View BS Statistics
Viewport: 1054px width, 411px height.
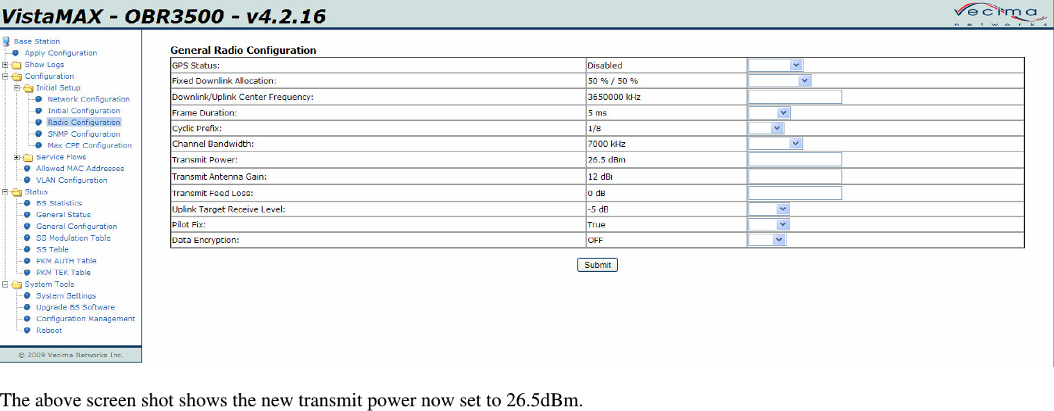click(x=59, y=203)
